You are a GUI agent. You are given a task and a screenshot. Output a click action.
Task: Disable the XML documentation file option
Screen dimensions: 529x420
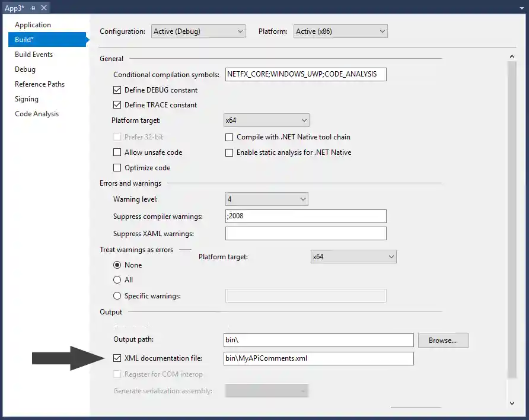click(116, 358)
